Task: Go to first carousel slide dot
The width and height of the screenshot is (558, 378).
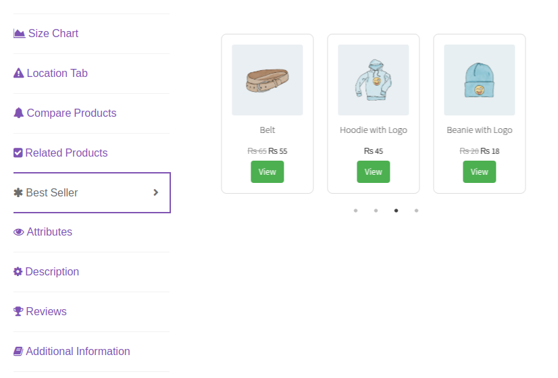Action: 355,211
